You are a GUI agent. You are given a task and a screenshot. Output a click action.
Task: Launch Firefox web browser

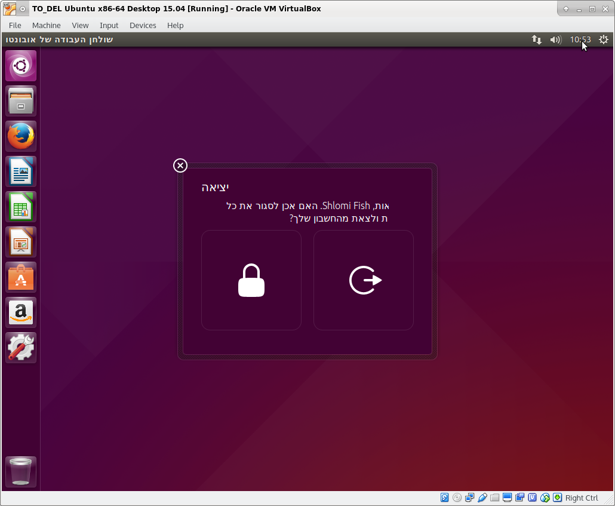pos(21,136)
